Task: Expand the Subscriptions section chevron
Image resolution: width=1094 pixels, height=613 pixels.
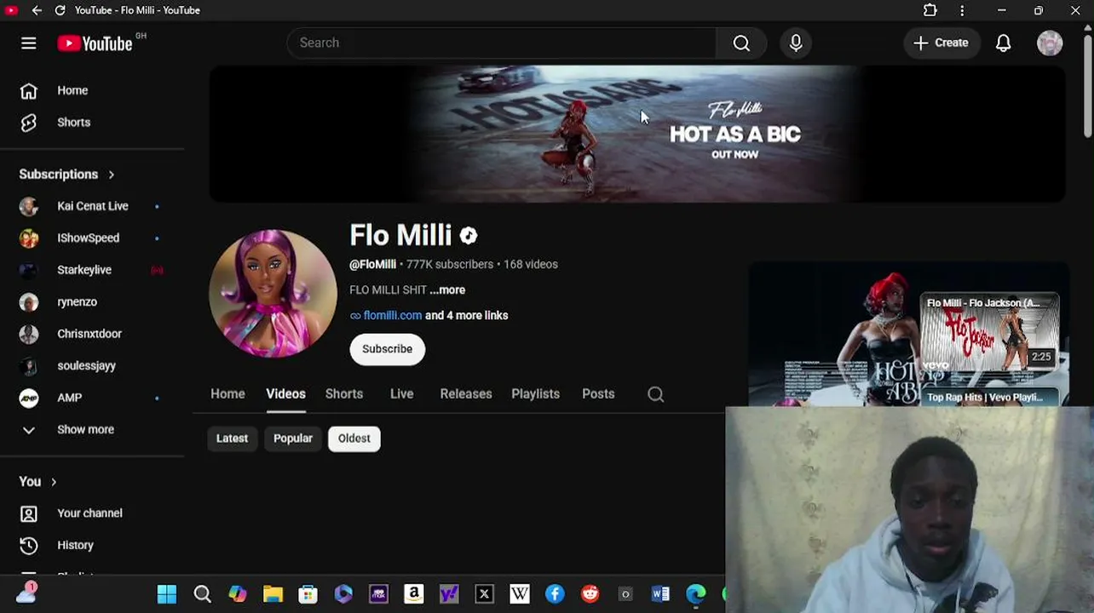Action: (x=111, y=175)
